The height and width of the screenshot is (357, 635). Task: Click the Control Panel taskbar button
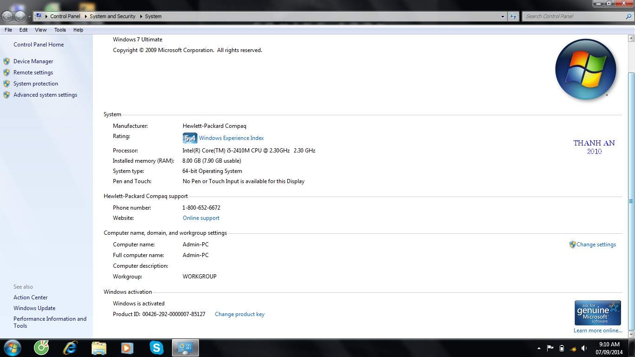pyautogui.click(x=185, y=348)
